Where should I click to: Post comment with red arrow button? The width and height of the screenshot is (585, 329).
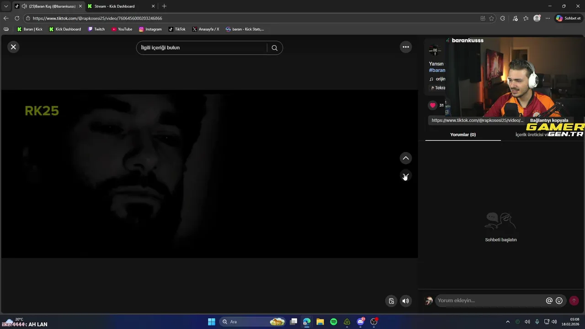click(x=574, y=300)
